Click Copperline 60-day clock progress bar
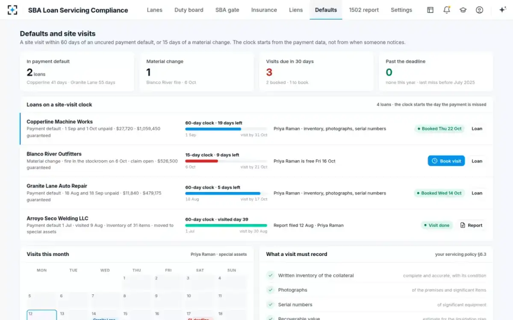This screenshot has height=320, width=513. [226, 129]
